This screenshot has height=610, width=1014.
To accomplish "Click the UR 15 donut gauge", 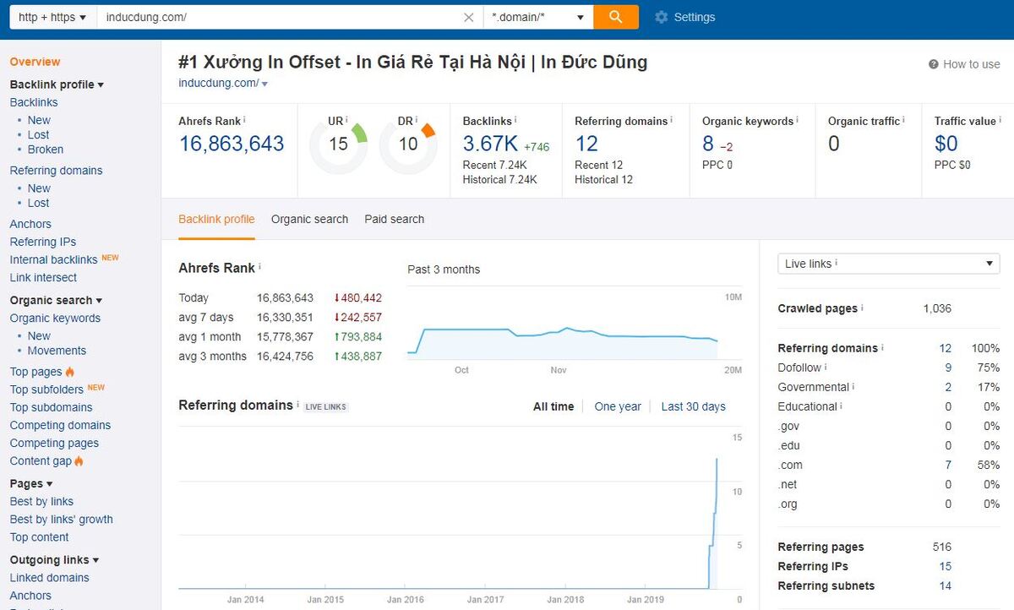I will click(x=338, y=144).
